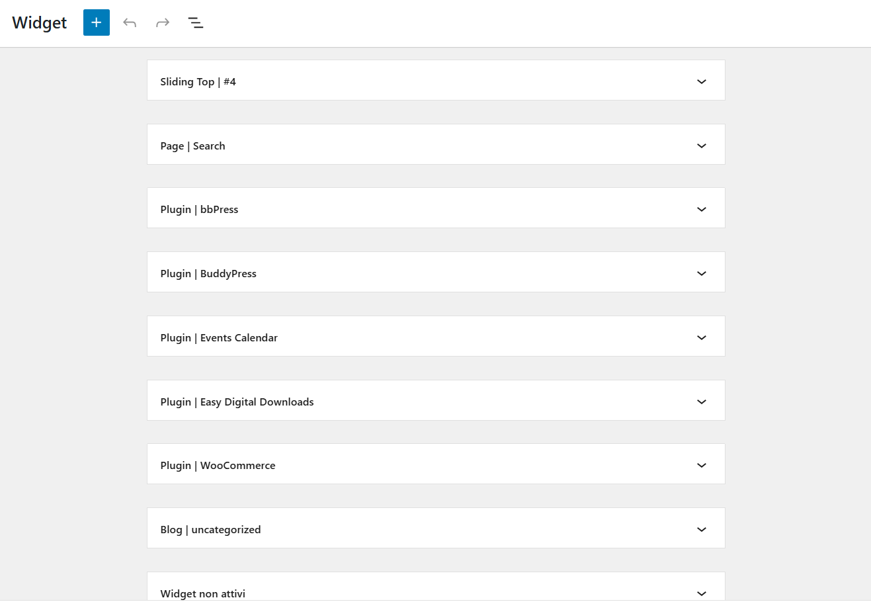Image resolution: width=871 pixels, height=602 pixels.
Task: Expand the Plugin bbPress chevron
Action: pyautogui.click(x=702, y=209)
